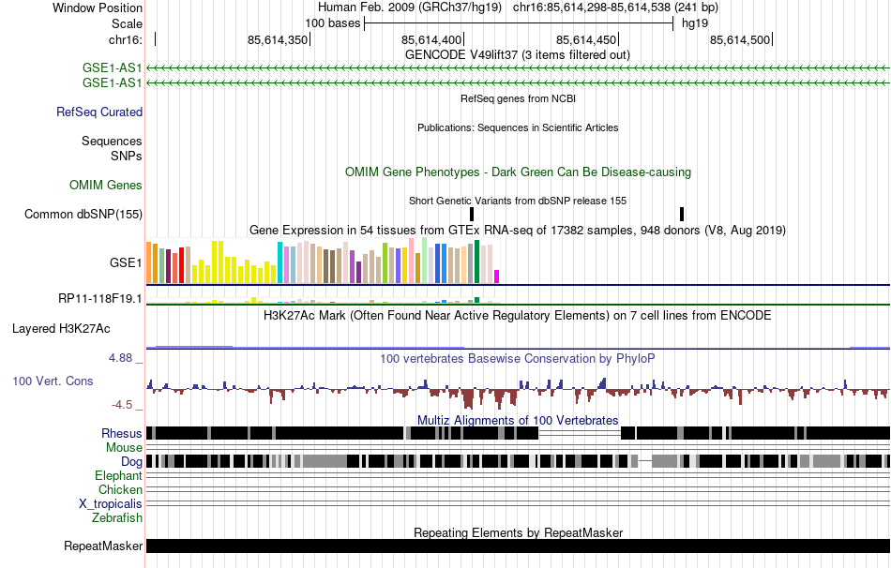Click the Rhesus alignment block row

(518, 433)
